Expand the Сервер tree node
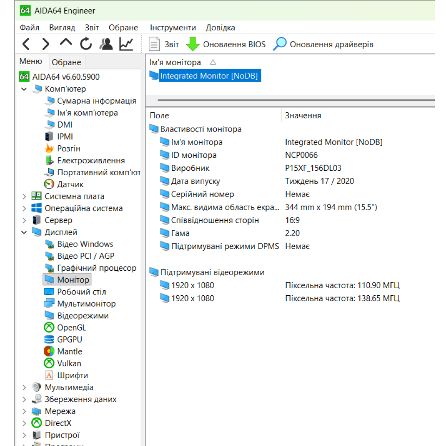The image size is (446, 446). click(24, 220)
